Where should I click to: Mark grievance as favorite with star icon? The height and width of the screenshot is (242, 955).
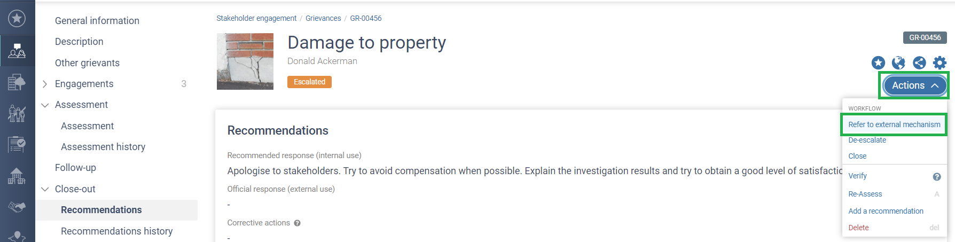[878, 63]
